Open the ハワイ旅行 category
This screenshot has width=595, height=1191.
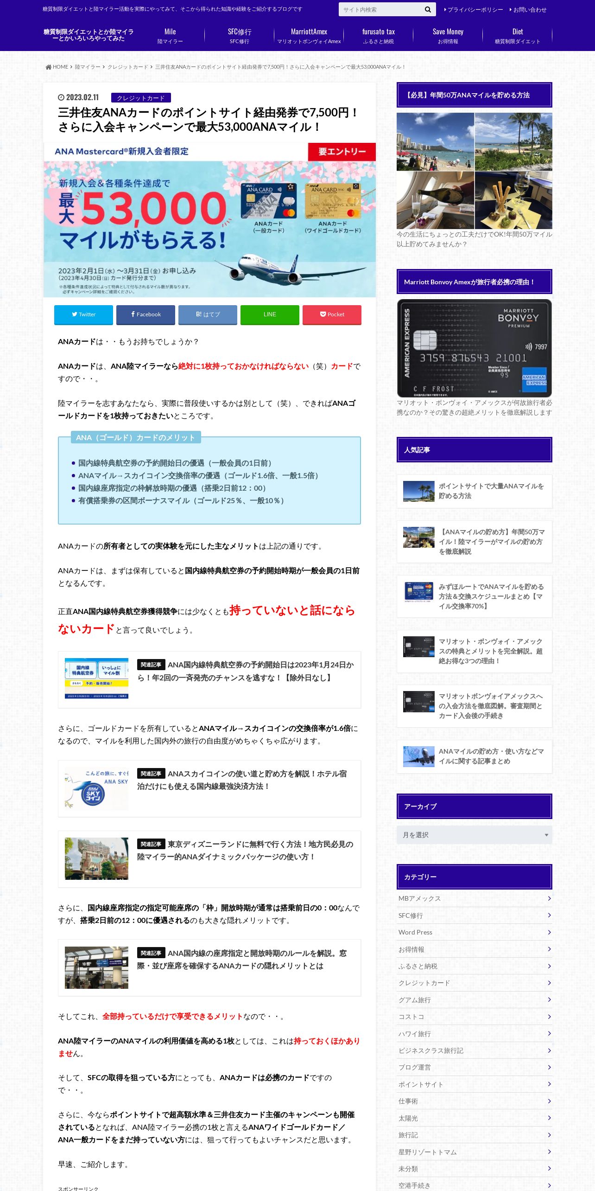tap(475, 1034)
